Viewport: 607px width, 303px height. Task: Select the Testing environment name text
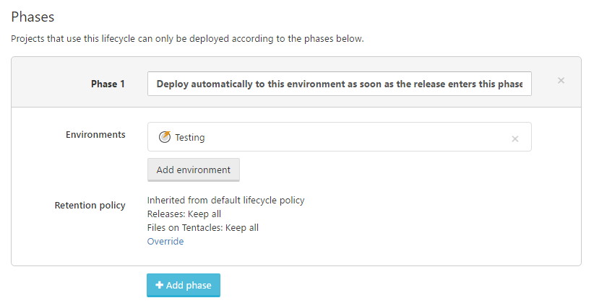(x=190, y=137)
